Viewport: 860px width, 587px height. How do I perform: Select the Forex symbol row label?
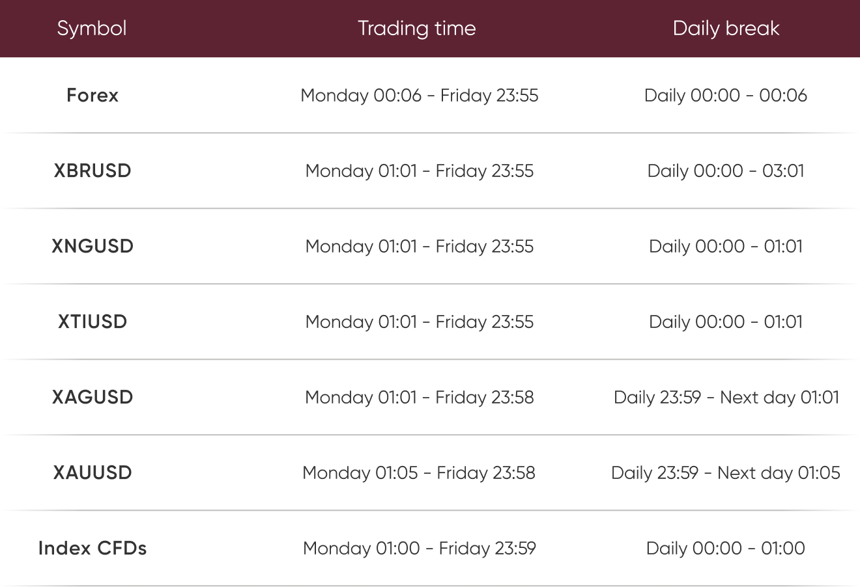point(93,96)
